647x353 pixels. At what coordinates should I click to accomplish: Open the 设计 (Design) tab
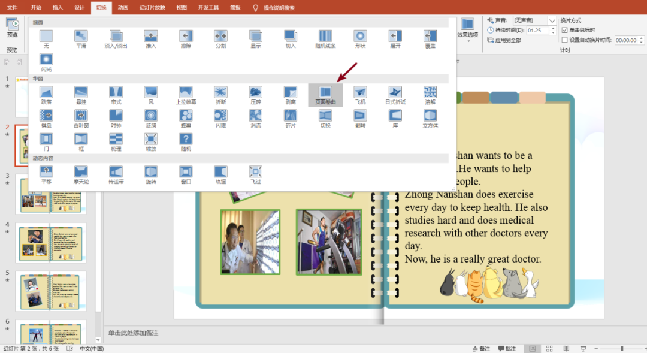pyautogui.click(x=79, y=7)
